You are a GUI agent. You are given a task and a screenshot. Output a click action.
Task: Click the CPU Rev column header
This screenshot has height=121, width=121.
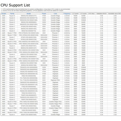pyautogui.click(x=91, y=14)
